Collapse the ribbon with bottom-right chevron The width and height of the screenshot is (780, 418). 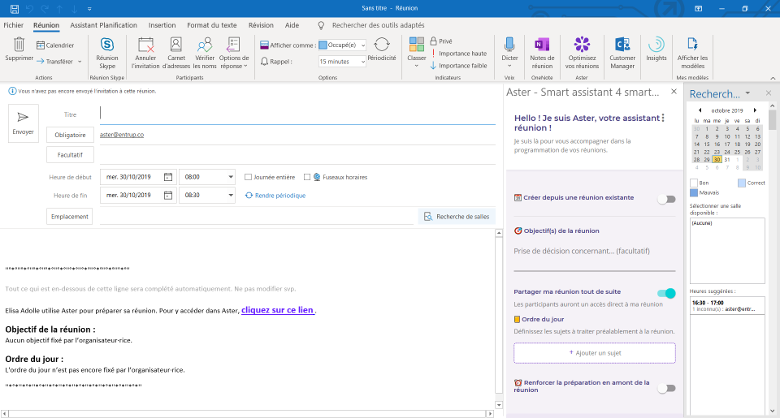point(773,78)
